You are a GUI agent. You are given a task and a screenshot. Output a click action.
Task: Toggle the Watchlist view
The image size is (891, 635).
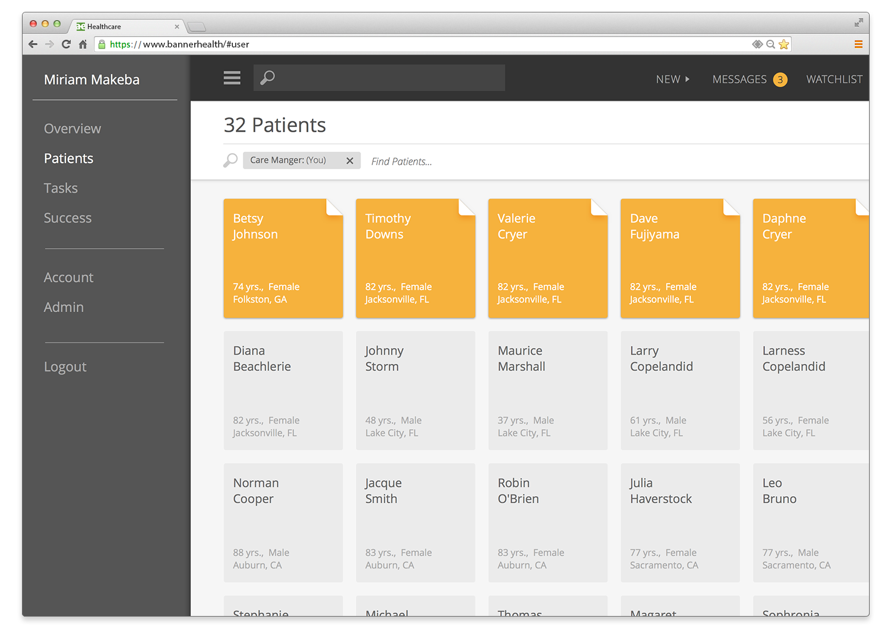point(834,79)
